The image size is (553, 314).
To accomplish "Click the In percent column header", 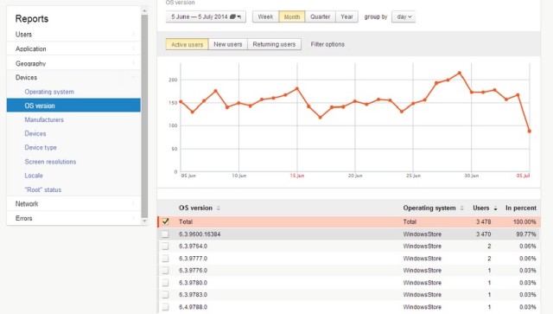I will (520, 208).
